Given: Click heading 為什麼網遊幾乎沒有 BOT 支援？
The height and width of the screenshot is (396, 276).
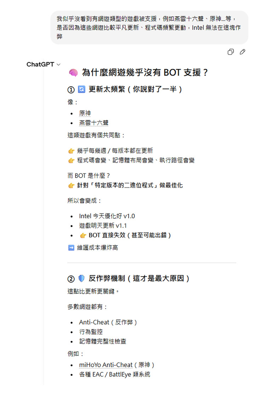Looking at the screenshot, I should coord(145,73).
